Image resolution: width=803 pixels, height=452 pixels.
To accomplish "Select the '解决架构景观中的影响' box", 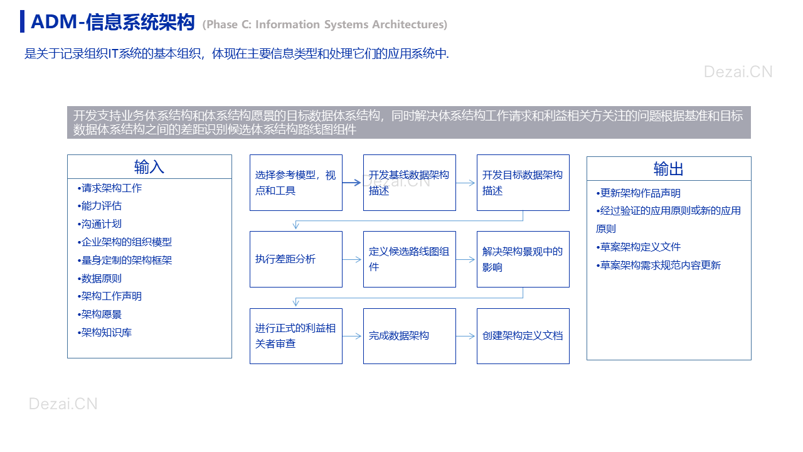I will (x=523, y=259).
